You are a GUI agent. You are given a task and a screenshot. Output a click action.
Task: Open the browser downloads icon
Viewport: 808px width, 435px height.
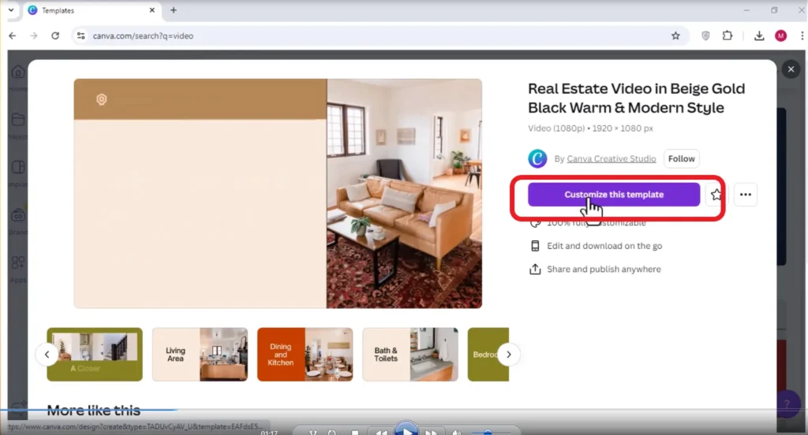click(x=758, y=35)
